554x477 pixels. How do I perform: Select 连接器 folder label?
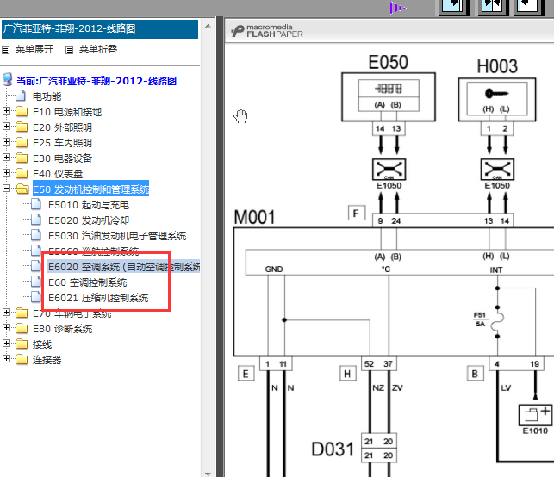[x=47, y=360]
